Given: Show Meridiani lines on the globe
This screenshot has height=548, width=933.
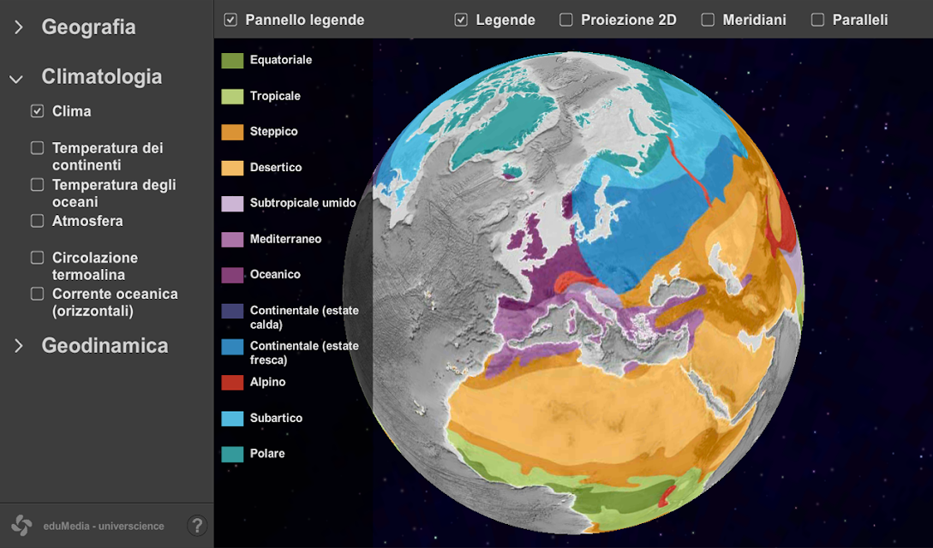Looking at the screenshot, I should click(x=708, y=21).
